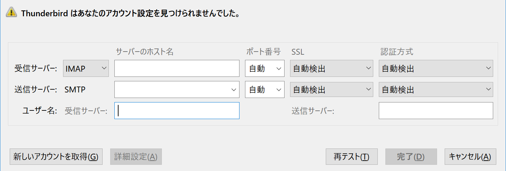506x171 pixels.
Task: Click the yellow warning triangle icon
Action: (x=11, y=13)
